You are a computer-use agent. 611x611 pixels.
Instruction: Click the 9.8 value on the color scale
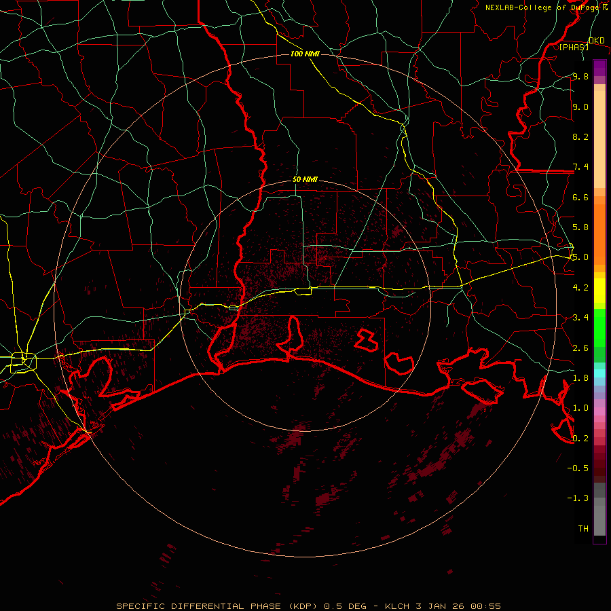[580, 76]
